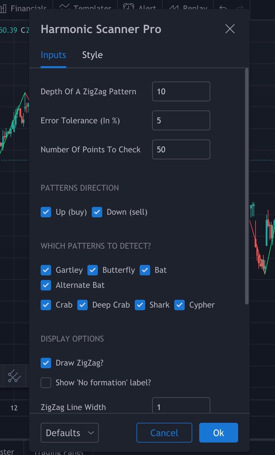The image size is (275, 455).
Task: Click the undo arrow icon
Action: tap(223, 8)
